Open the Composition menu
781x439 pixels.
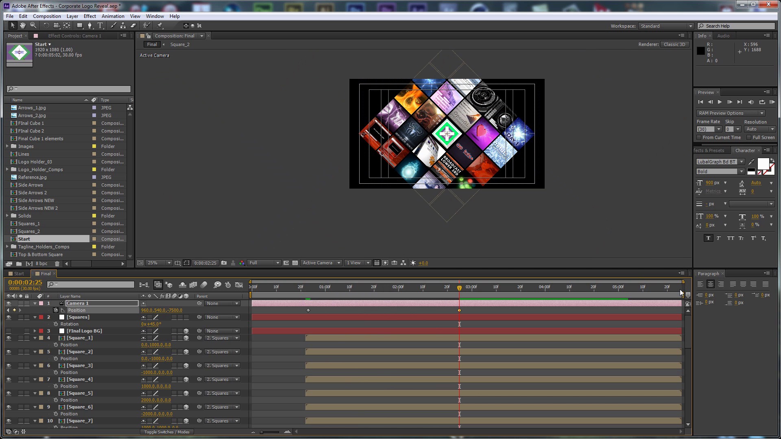point(47,16)
